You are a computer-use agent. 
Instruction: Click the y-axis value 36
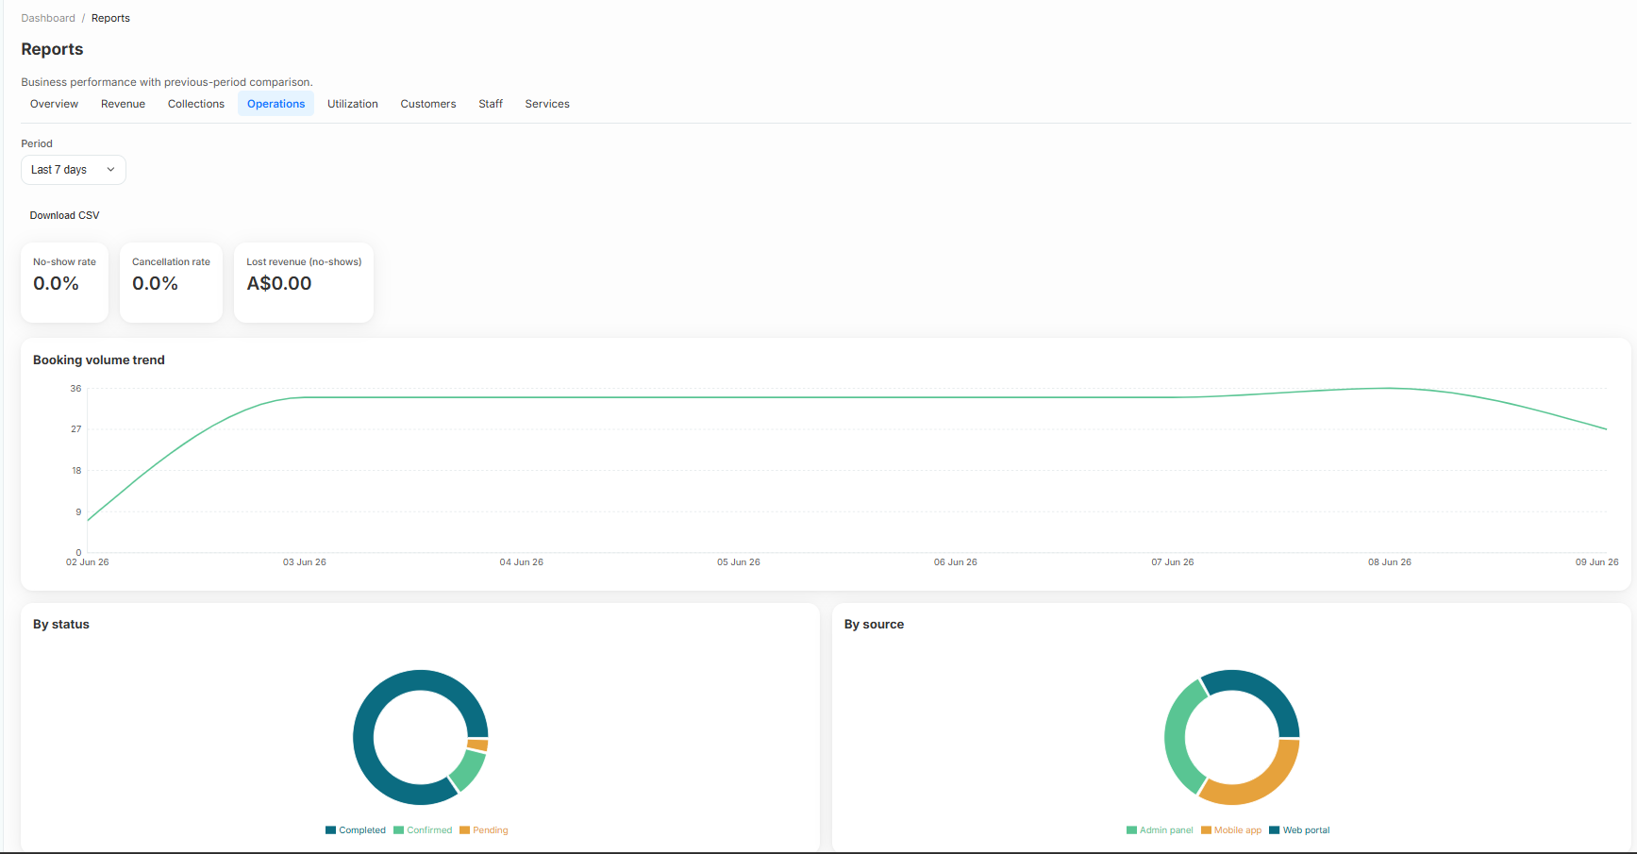(75, 389)
